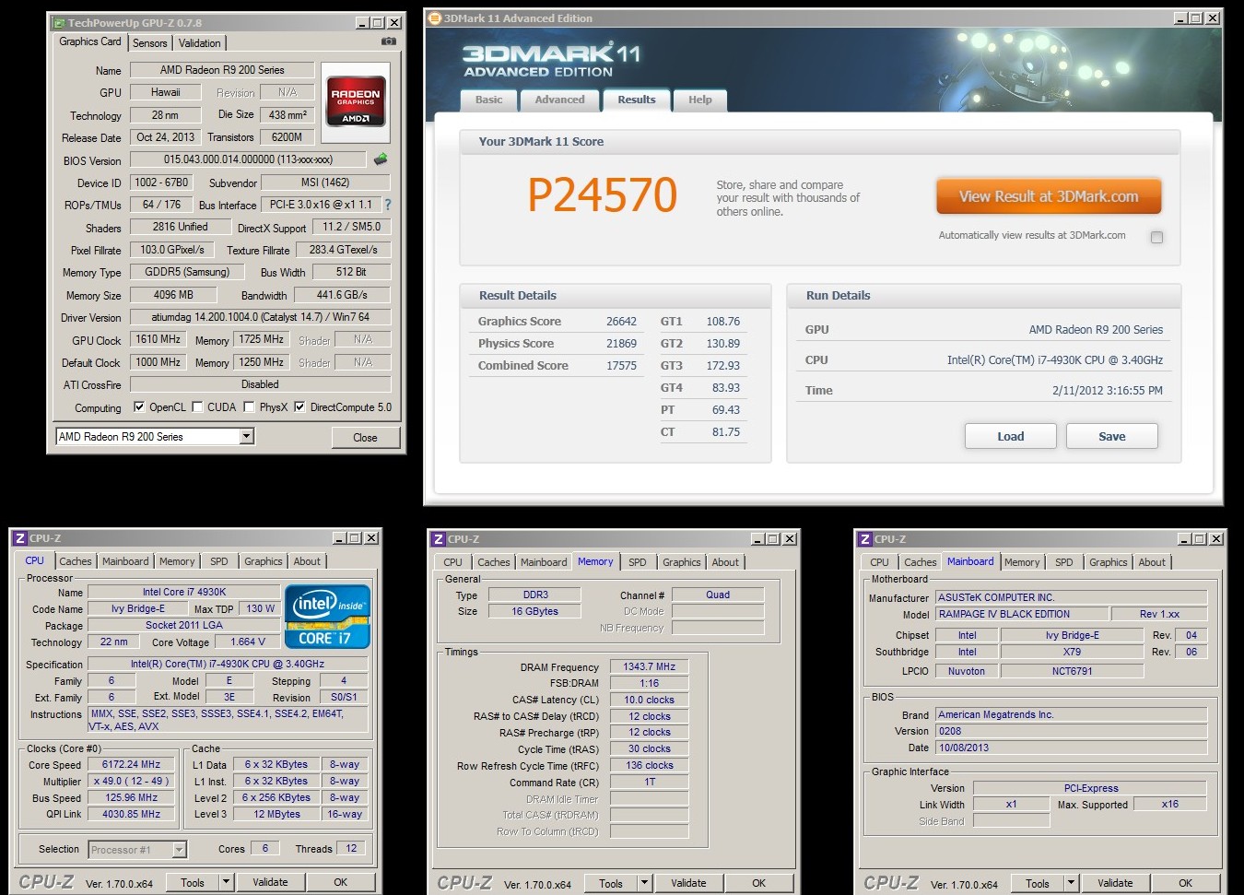Screen dimensions: 1244x895
Task: Click the DRAM Frequency 1343.7 MHz value
Action: coord(649,666)
